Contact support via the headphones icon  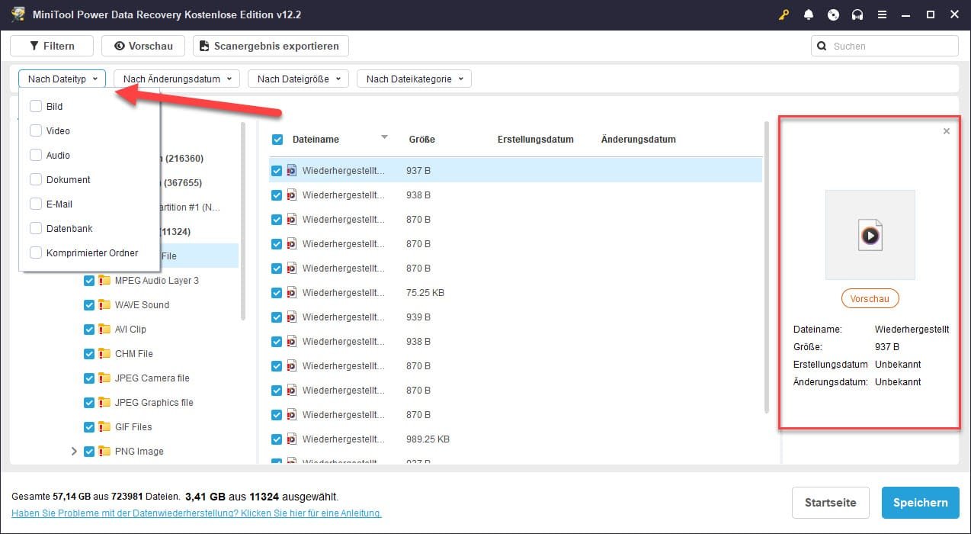pyautogui.click(x=857, y=14)
